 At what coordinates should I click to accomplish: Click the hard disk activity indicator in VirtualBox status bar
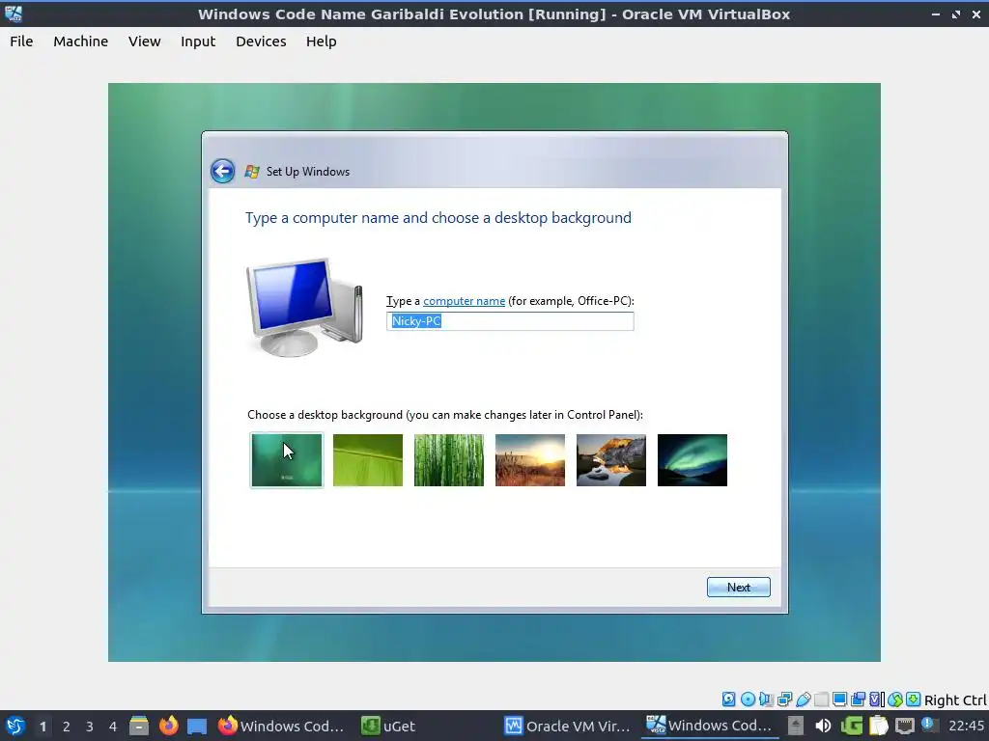click(x=728, y=699)
